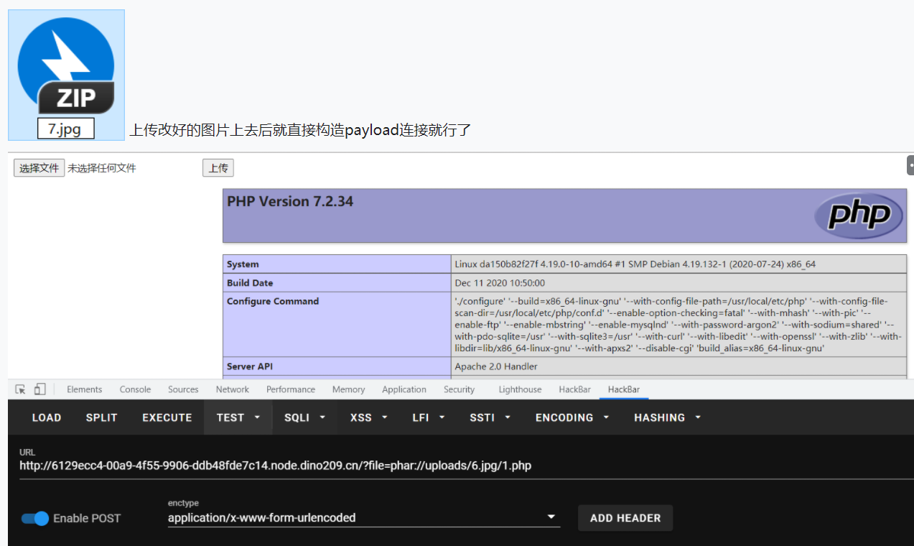This screenshot has height=546, width=914.
Task: Click the HackBar URL input field
Action: pyautogui.click(x=467, y=466)
